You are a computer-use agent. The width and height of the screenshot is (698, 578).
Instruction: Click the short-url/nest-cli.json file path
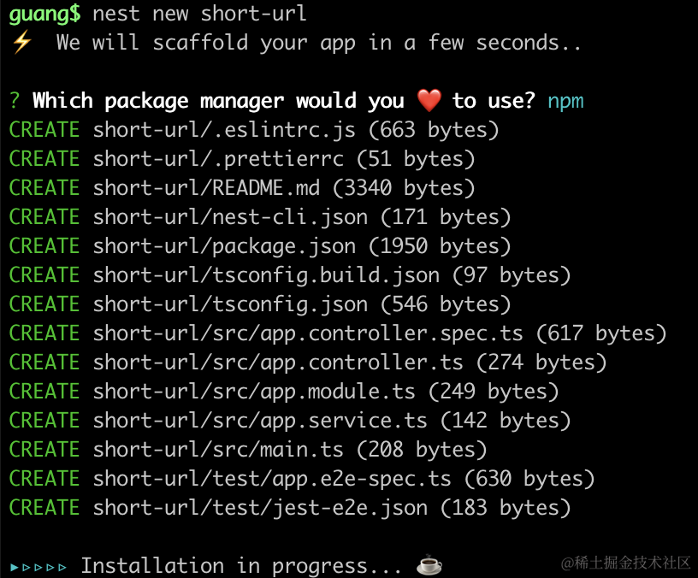pyautogui.click(x=230, y=217)
